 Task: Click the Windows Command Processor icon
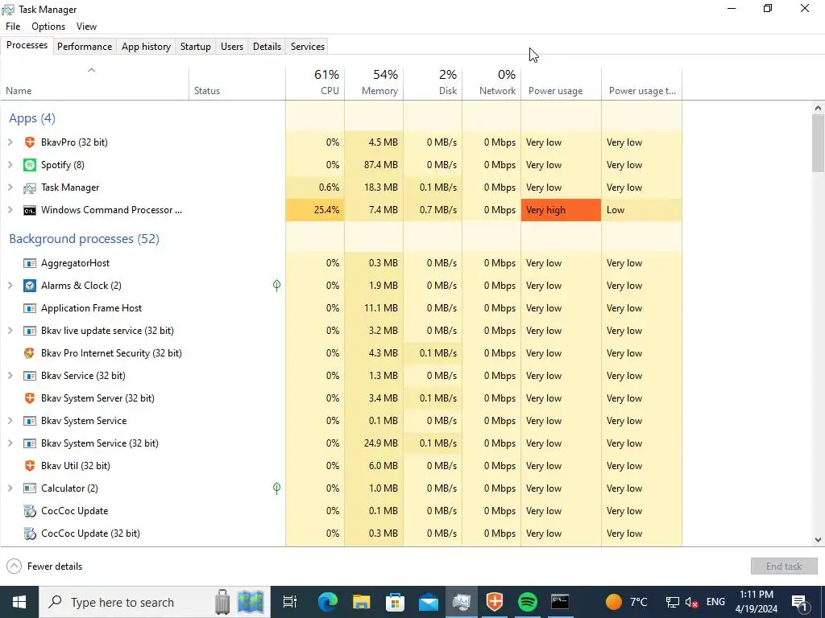click(30, 210)
